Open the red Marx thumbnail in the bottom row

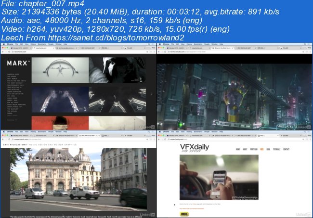click(x=60, y=123)
